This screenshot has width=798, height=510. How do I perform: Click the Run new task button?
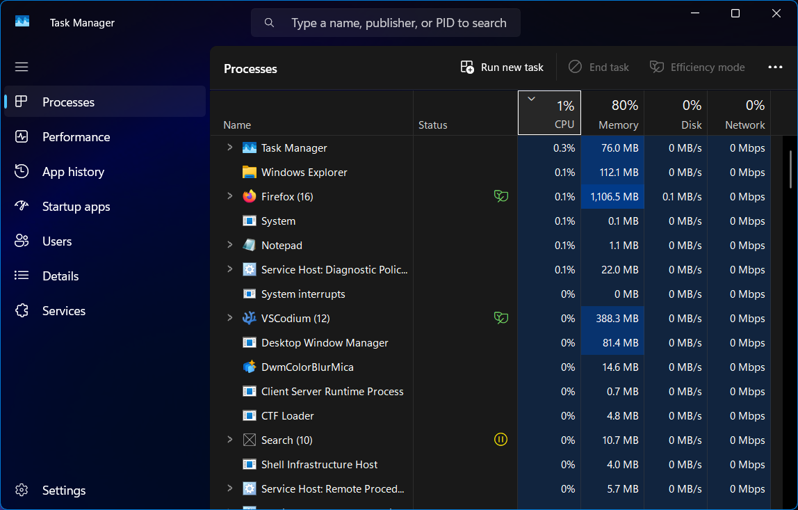(502, 67)
